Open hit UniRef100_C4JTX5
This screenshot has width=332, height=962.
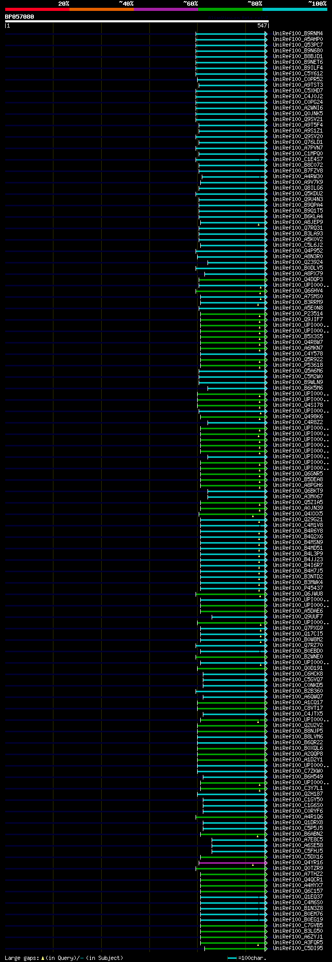click(298, 714)
